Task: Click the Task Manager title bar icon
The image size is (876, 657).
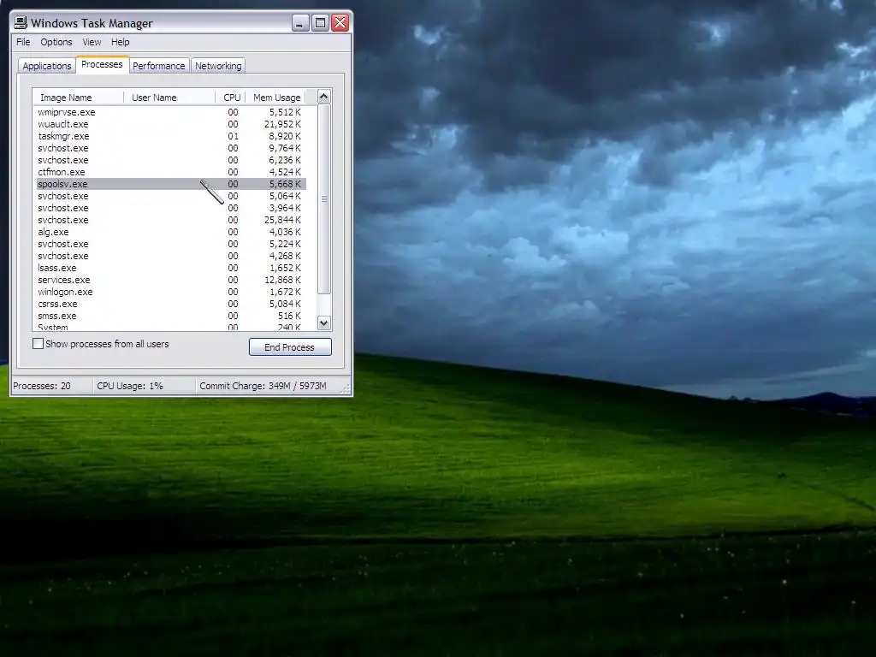Action: (x=21, y=23)
